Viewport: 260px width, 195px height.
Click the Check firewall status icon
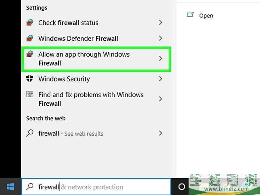[30, 22]
